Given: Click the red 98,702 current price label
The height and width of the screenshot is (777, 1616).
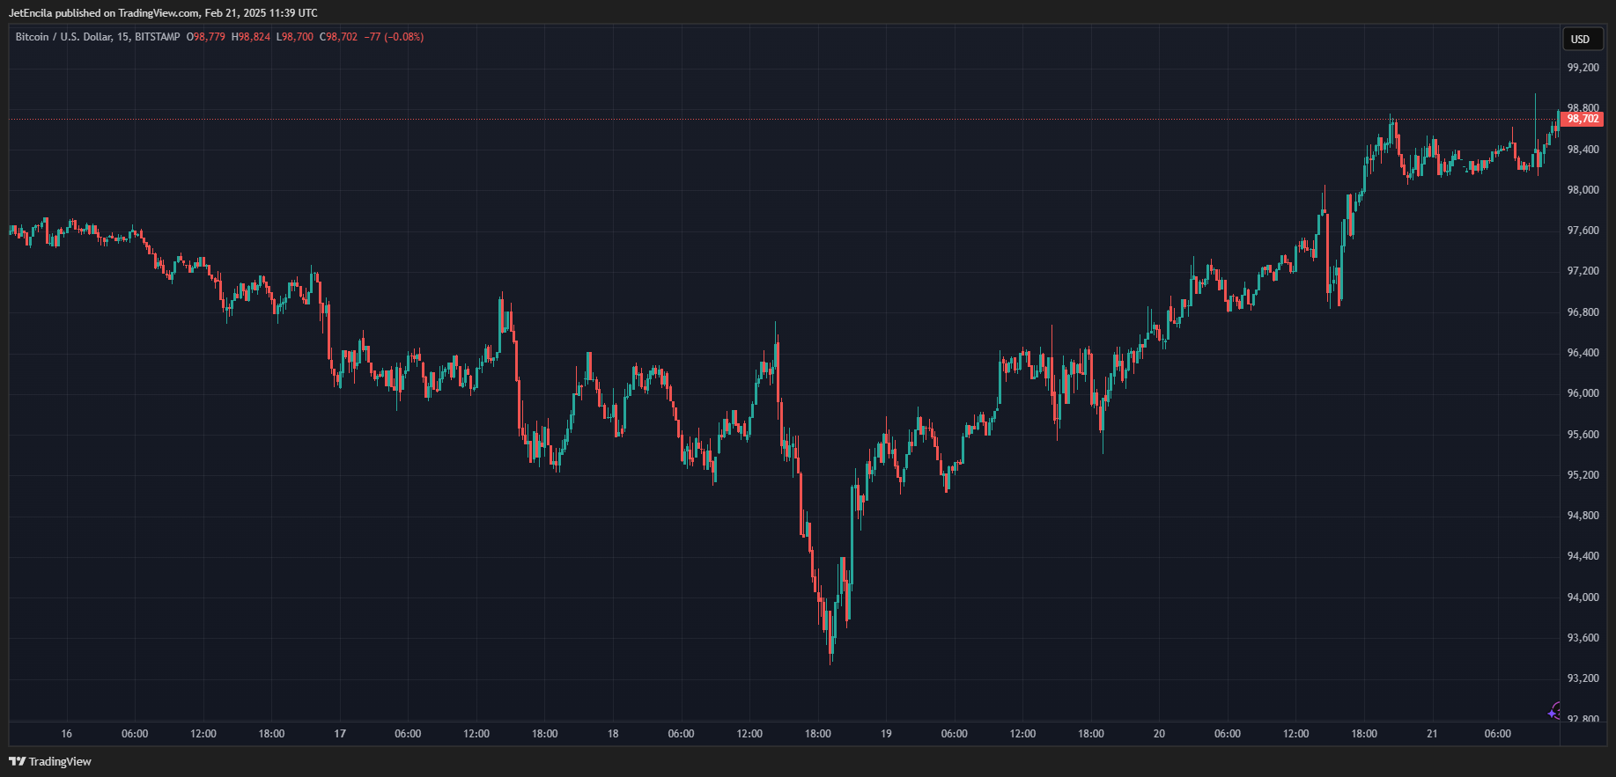Looking at the screenshot, I should click(x=1582, y=119).
